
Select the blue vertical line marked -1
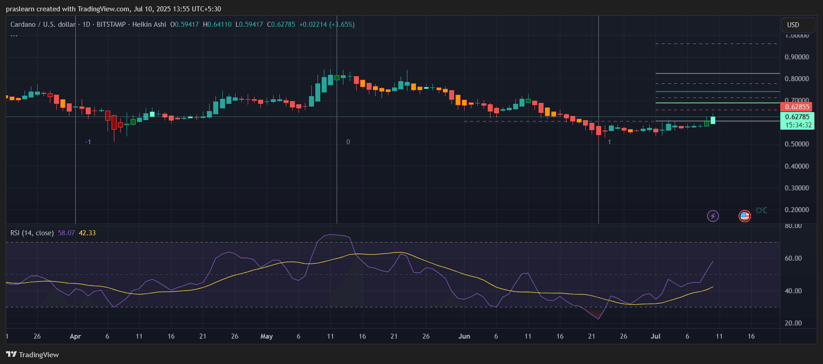point(75,120)
